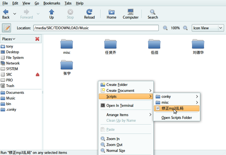
Task: Expand conky scripts submenu
Action: coord(177,96)
